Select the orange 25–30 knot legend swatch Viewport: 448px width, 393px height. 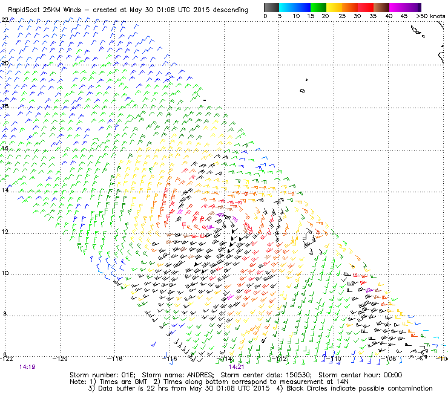coord(350,7)
